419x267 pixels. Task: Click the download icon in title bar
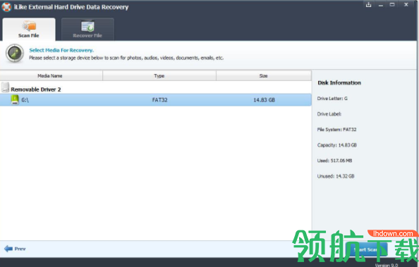[368, 4]
